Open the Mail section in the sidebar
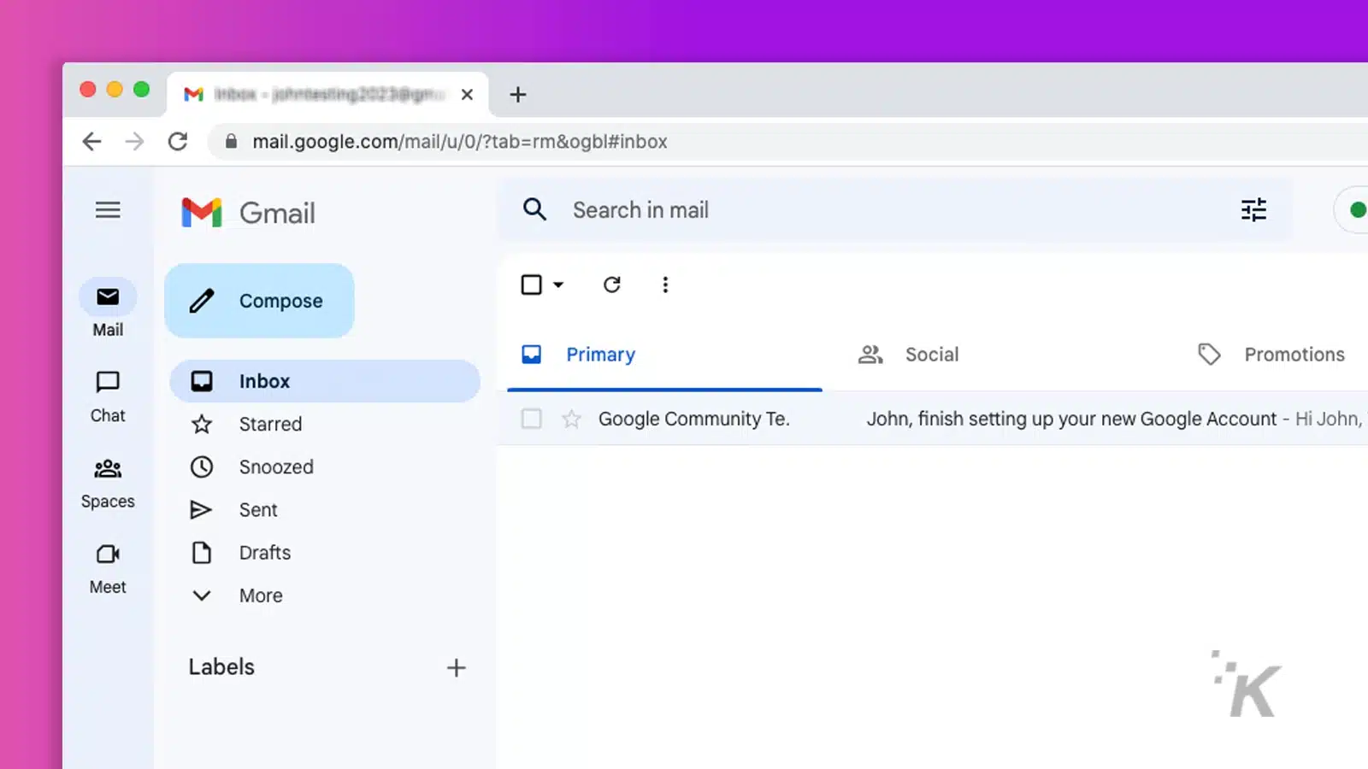Image resolution: width=1368 pixels, height=769 pixels. point(108,308)
